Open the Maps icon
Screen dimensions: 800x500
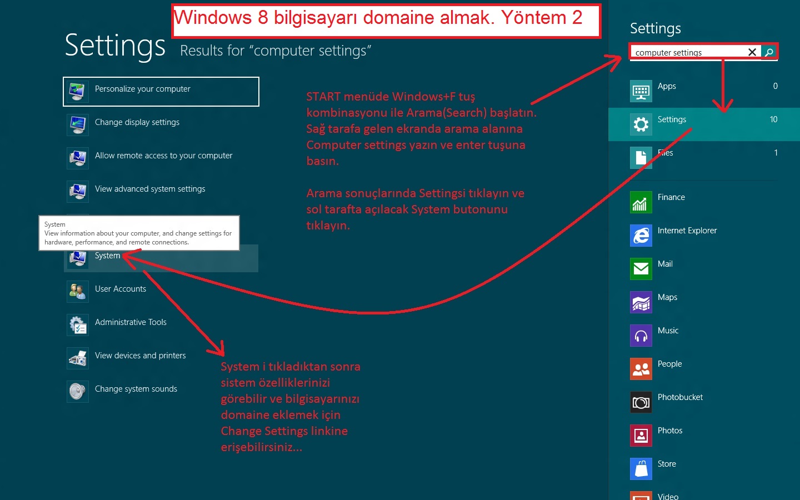641,302
